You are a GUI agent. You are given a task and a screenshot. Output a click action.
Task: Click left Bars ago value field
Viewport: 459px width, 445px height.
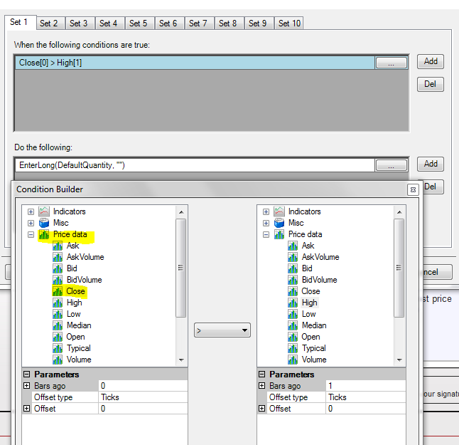tap(143, 385)
